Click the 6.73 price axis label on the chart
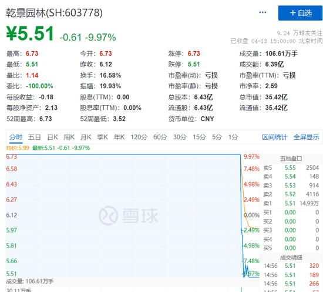Screen dimensions: 323x292 11,157
